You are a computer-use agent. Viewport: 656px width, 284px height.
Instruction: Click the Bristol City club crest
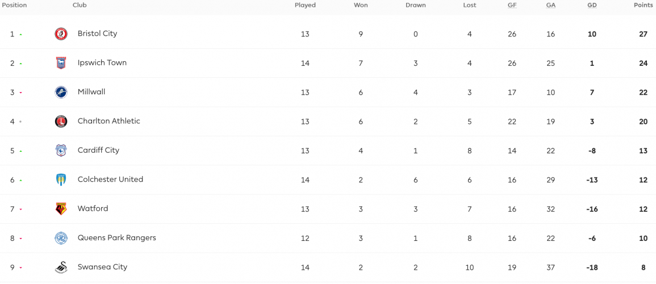[61, 34]
